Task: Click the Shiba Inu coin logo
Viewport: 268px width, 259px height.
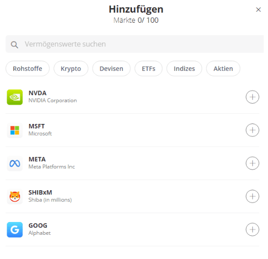Action: point(15,197)
